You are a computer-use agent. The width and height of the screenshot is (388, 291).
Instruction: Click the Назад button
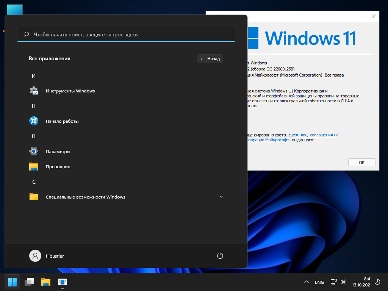[210, 59]
